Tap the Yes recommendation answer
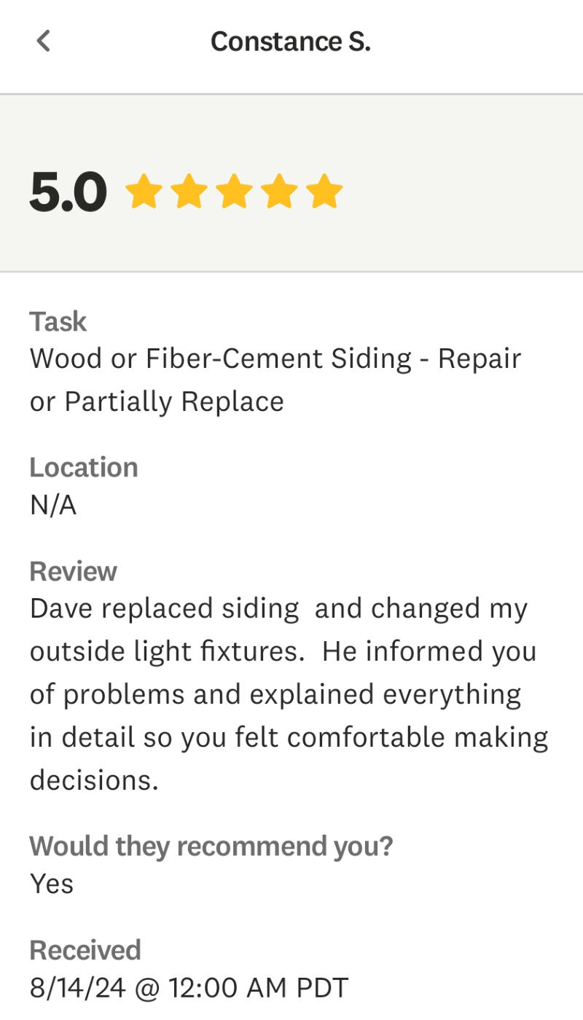This screenshot has height=1020, width=583. pos(51,884)
